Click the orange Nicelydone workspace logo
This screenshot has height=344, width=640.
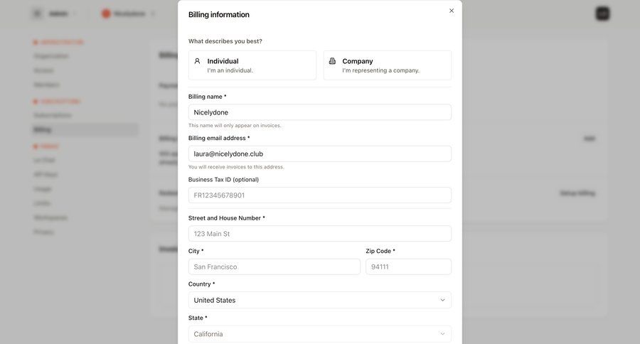pos(106,14)
